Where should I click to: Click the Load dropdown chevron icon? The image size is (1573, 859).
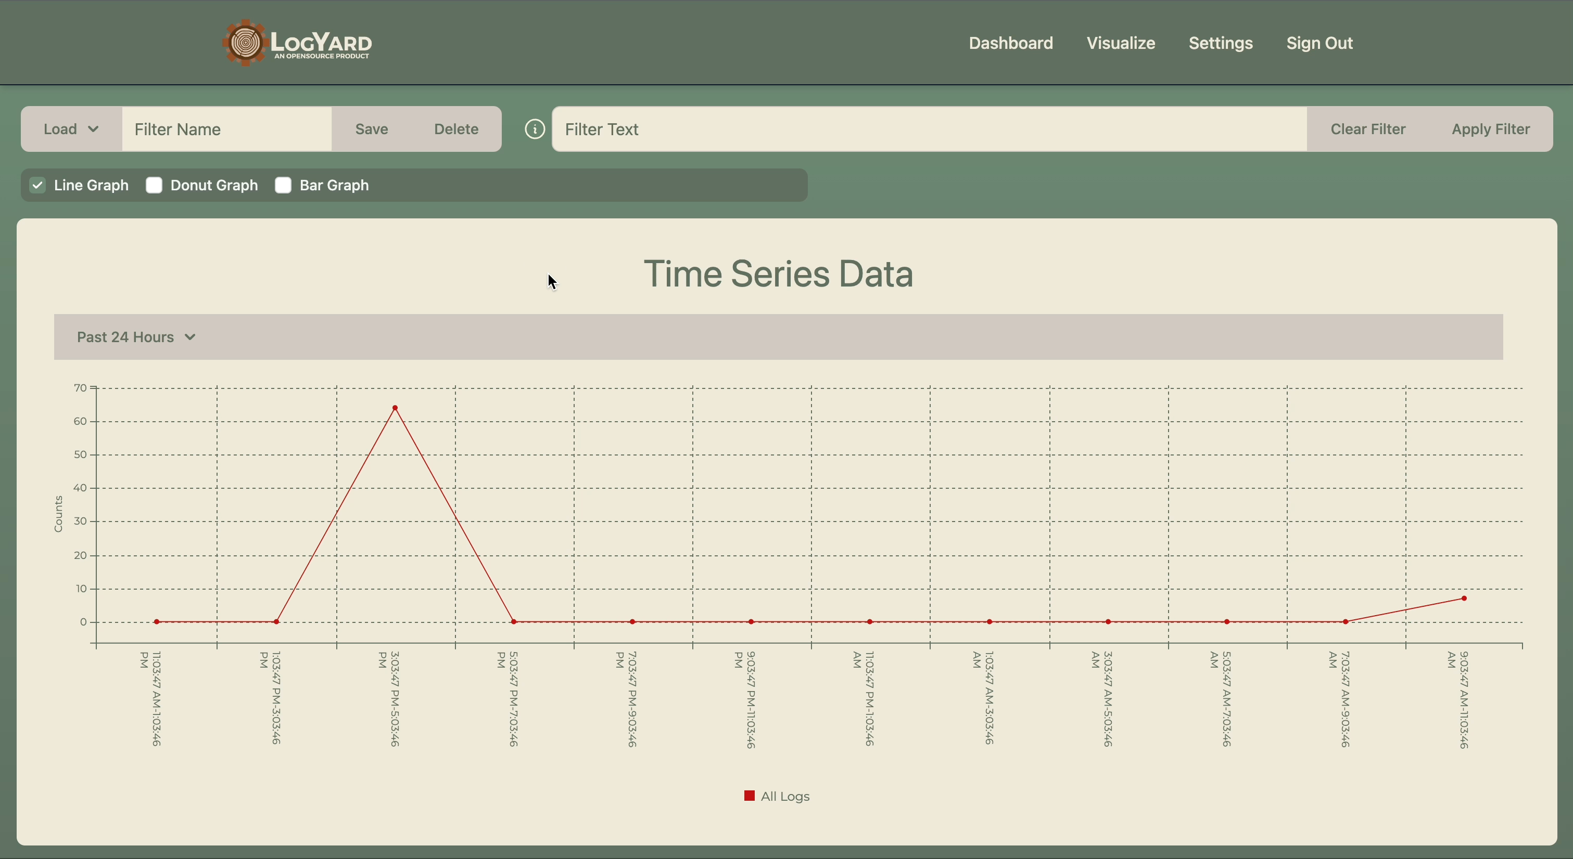click(93, 129)
